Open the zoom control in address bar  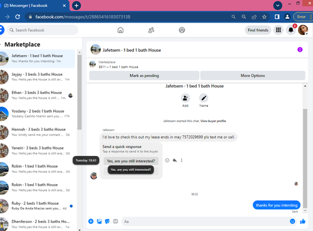pyautogui.click(x=244, y=17)
